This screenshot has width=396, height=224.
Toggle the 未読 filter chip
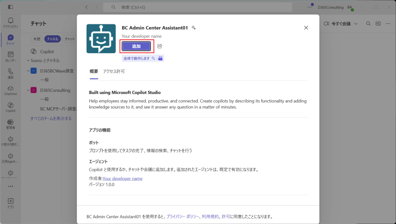coord(37,39)
